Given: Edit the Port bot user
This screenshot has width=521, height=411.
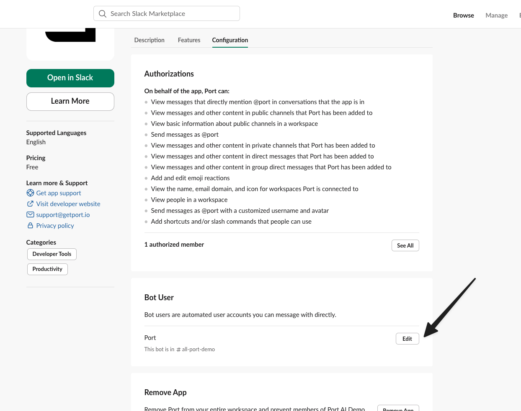Looking at the screenshot, I should [407, 339].
